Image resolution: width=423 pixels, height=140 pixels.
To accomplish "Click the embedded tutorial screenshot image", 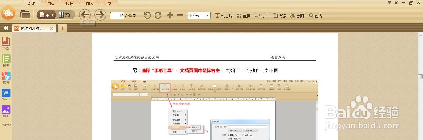I will 215,110.
